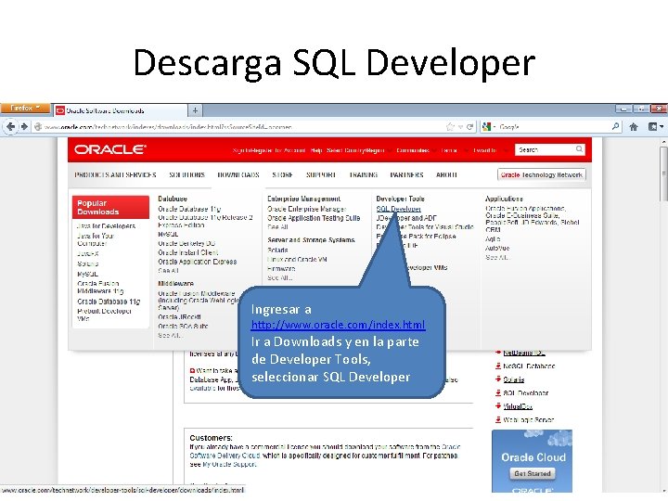The height and width of the screenshot is (501, 668).
Task: Click the Solaris link in right sidebar
Action: point(514,379)
